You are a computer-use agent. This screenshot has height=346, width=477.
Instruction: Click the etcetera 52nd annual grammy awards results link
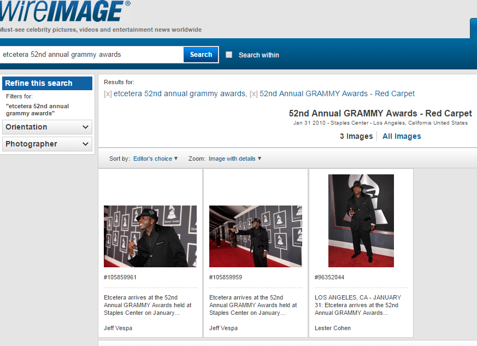179,93
